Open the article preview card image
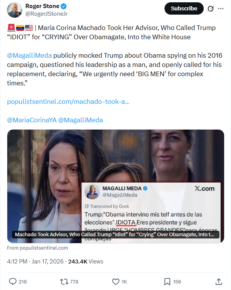Screen dimensions: 231x290 click(x=116, y=186)
